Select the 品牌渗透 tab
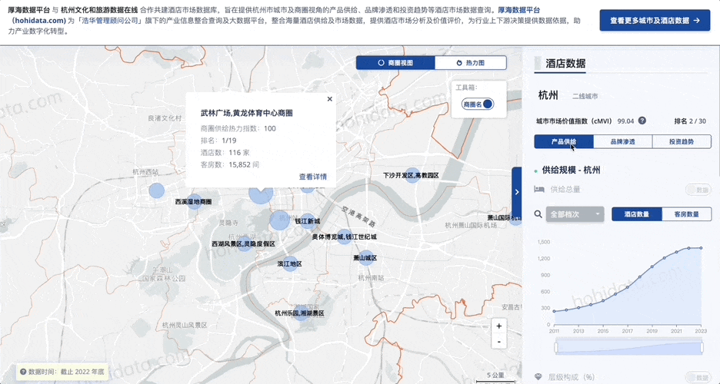 pos(622,141)
